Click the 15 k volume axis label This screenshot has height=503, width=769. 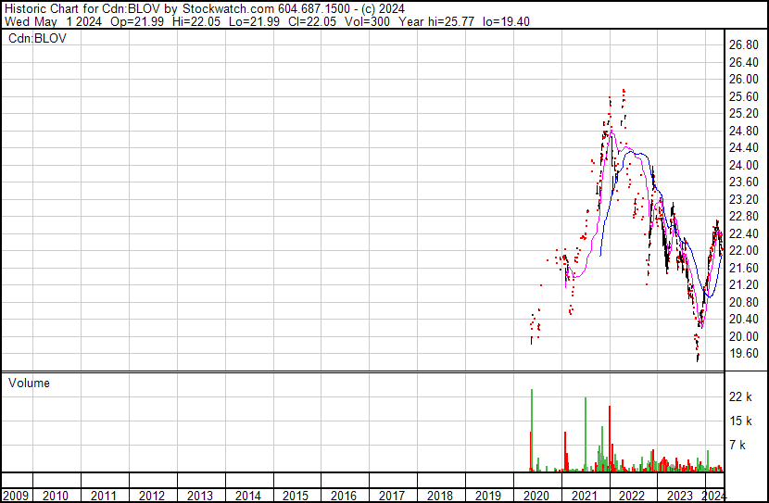point(740,421)
